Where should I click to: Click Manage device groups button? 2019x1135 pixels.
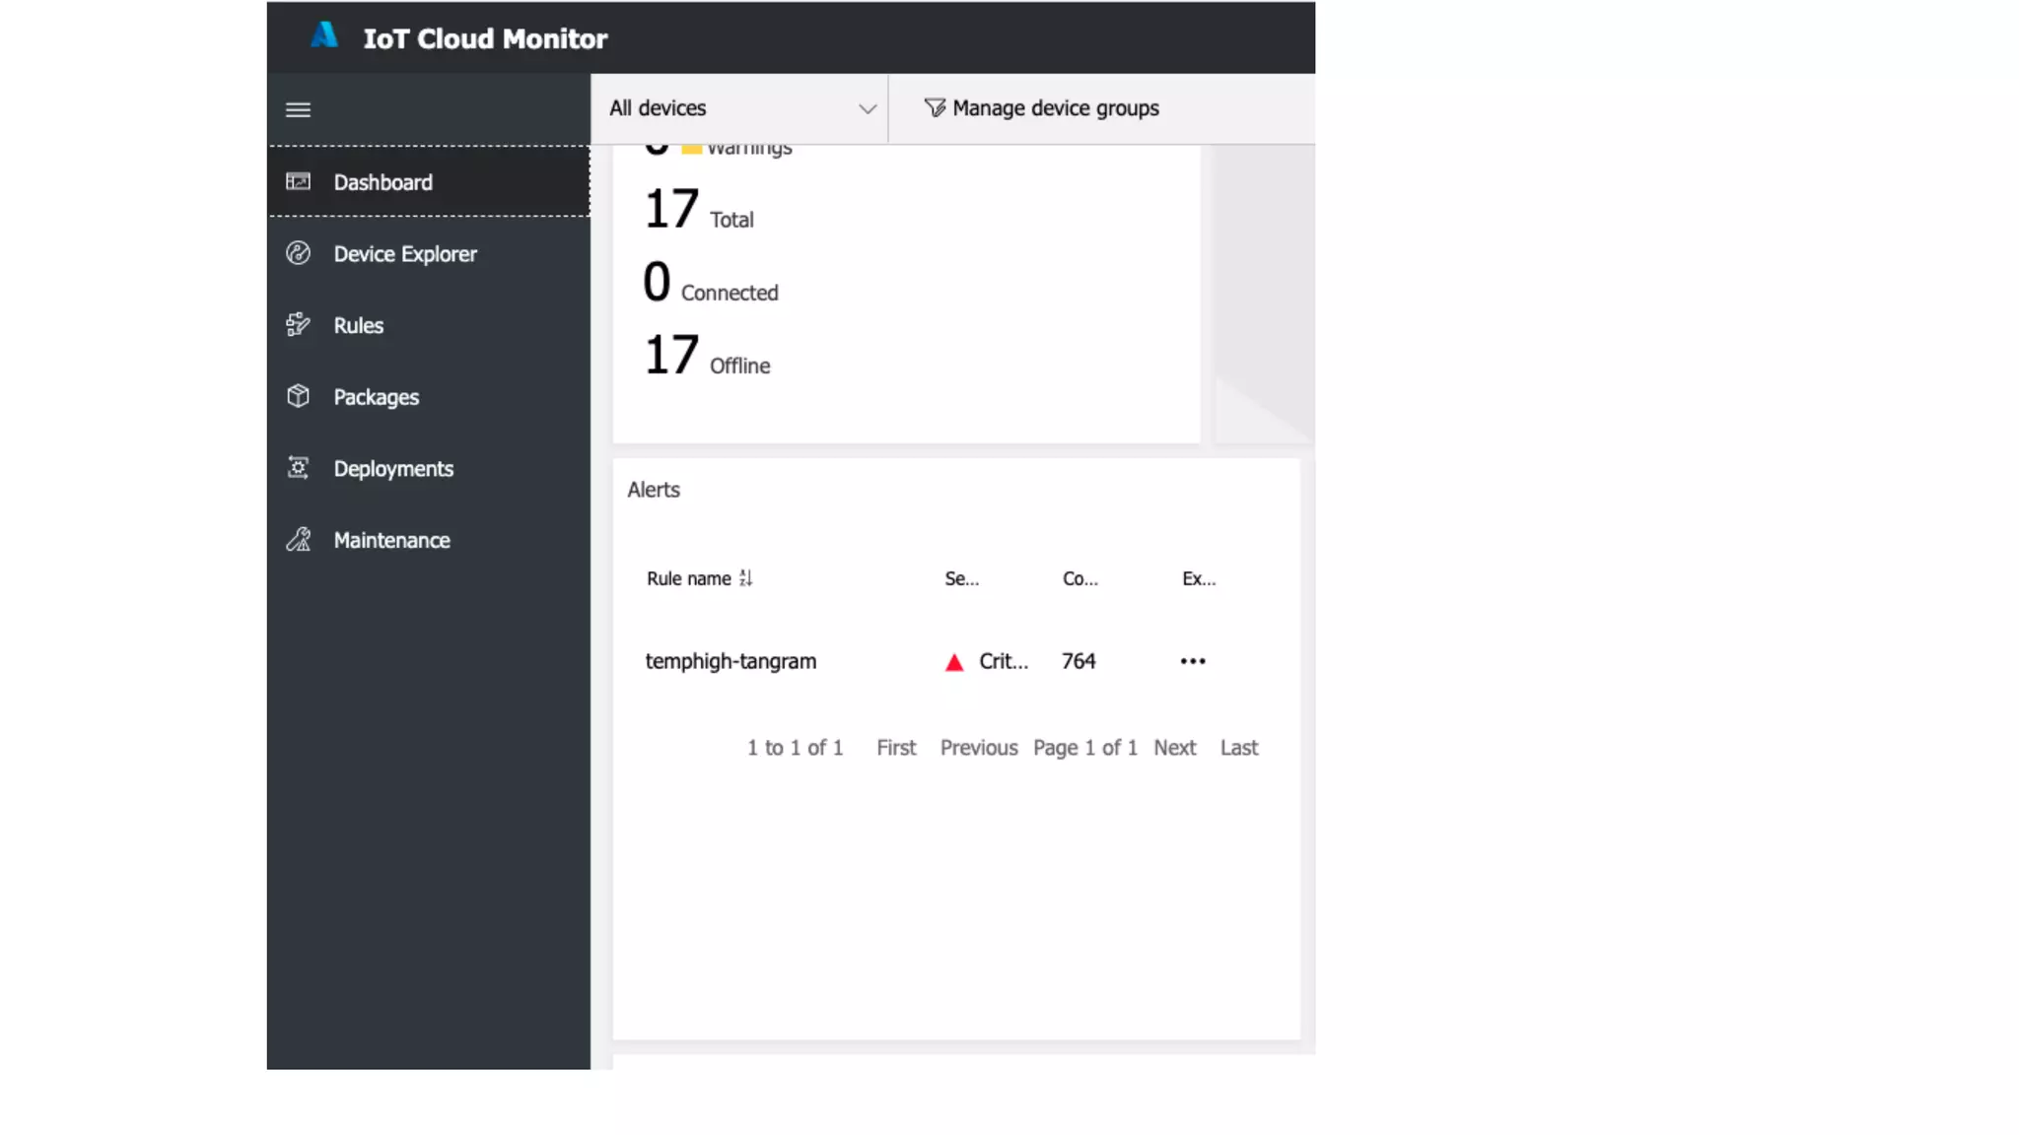[x=1041, y=108]
